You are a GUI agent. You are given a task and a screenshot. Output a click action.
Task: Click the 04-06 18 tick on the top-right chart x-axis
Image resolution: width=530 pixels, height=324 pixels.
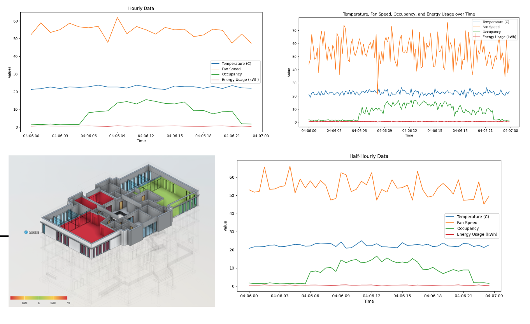[x=460, y=131]
